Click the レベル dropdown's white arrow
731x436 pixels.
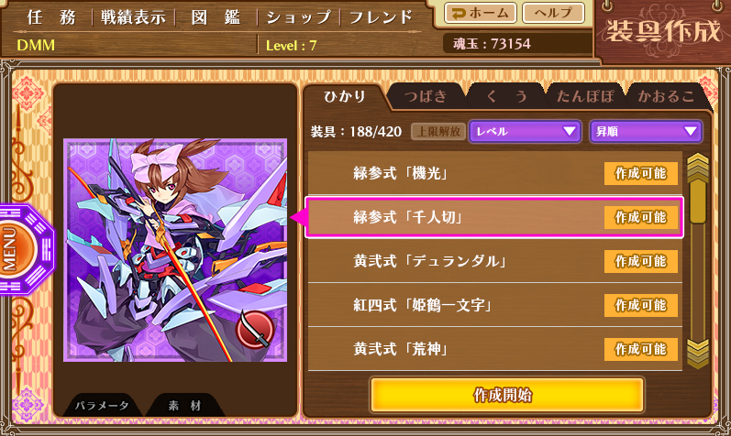coord(570,131)
